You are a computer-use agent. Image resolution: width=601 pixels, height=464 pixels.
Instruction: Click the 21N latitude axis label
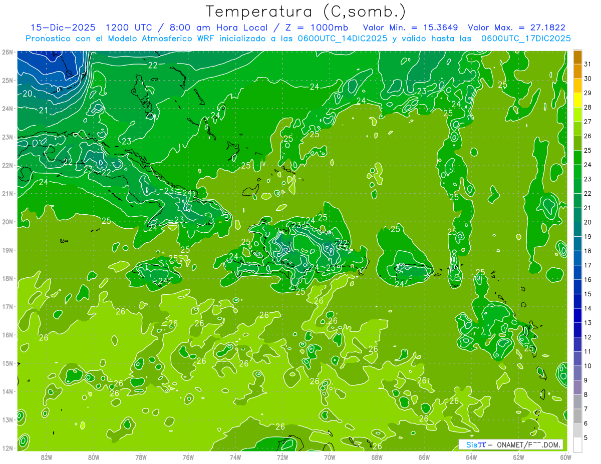tap(8, 194)
